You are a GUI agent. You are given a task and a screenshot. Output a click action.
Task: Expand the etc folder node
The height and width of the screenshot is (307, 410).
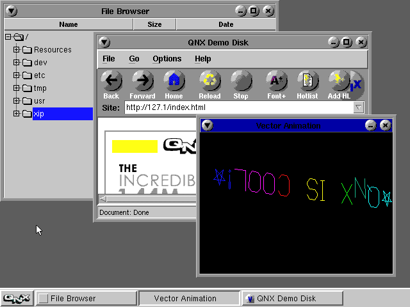pos(16,75)
